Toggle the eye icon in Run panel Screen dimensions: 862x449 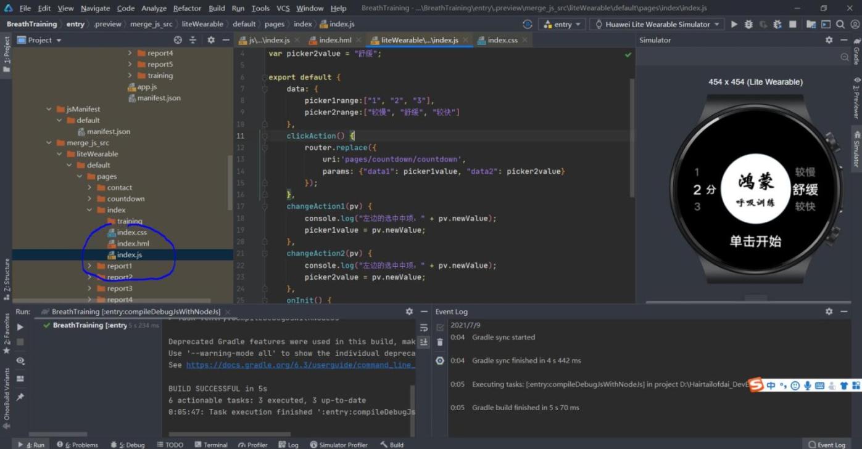pyautogui.click(x=20, y=360)
